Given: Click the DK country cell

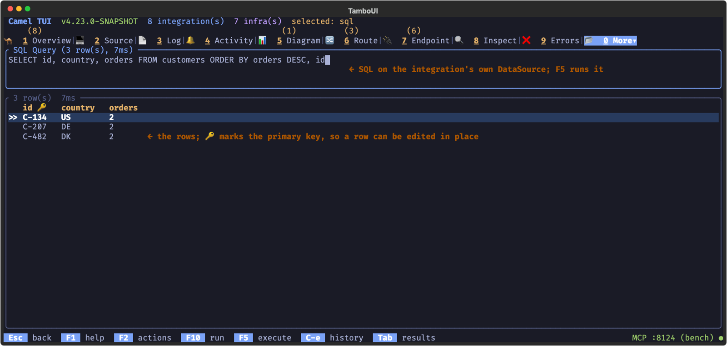Looking at the screenshot, I should click(66, 137).
